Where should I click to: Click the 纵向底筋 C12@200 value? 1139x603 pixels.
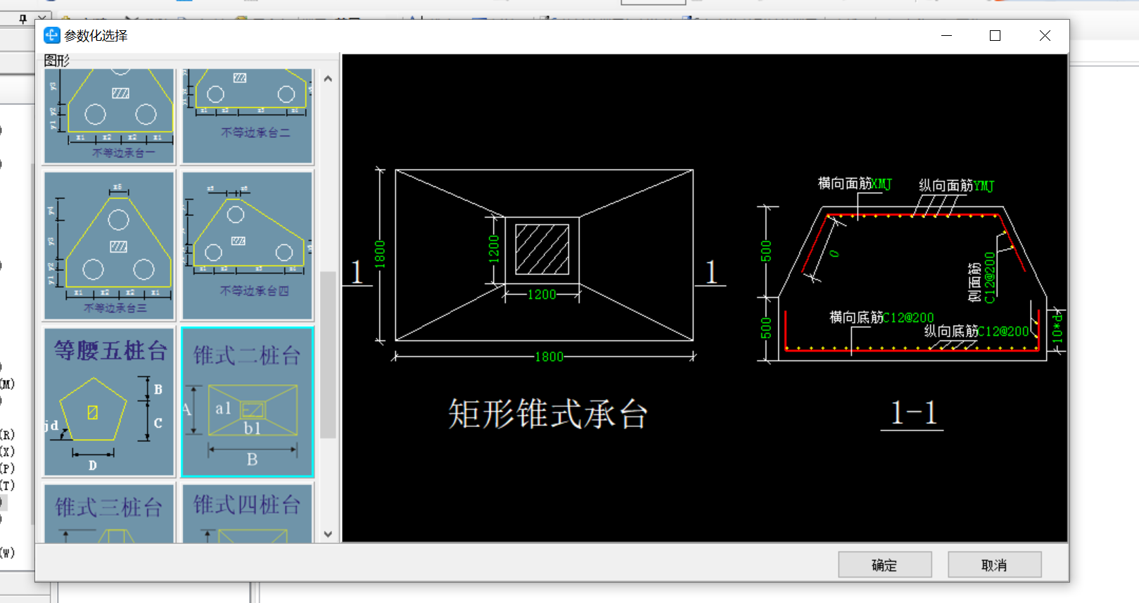point(1003,331)
